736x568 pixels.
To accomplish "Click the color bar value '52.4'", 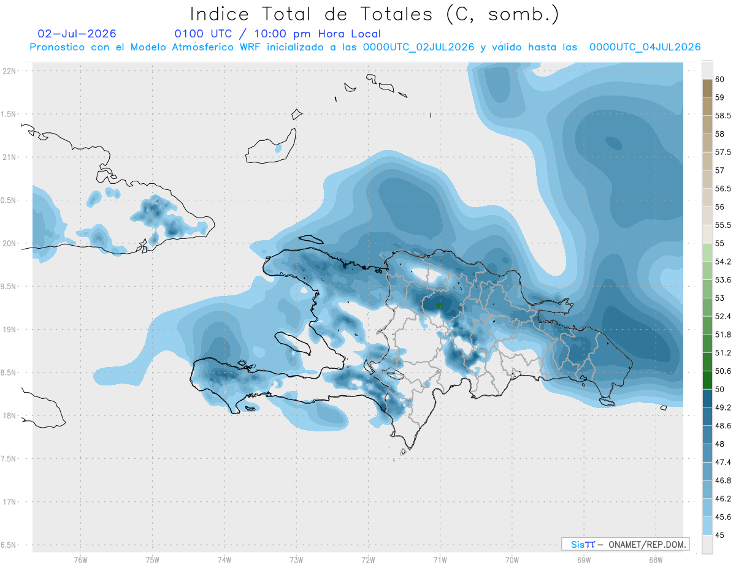I will coord(723,316).
